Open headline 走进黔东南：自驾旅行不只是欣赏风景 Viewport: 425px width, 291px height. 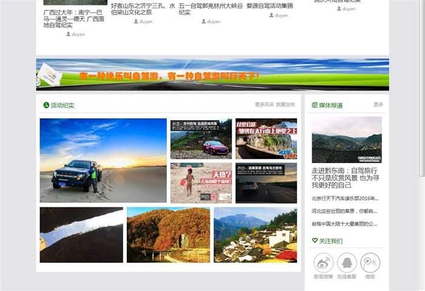(x=345, y=178)
